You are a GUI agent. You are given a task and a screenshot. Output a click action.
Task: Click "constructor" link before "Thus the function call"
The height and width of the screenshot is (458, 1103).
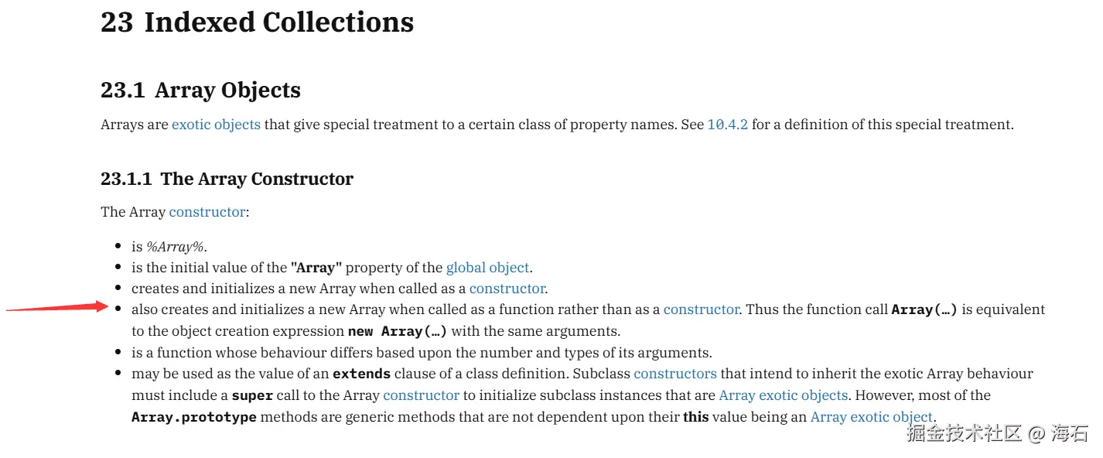point(702,309)
